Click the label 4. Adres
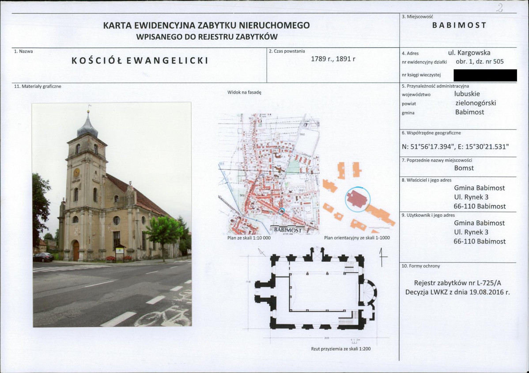Image resolution: width=529 pixels, height=373 pixels. tap(410, 53)
